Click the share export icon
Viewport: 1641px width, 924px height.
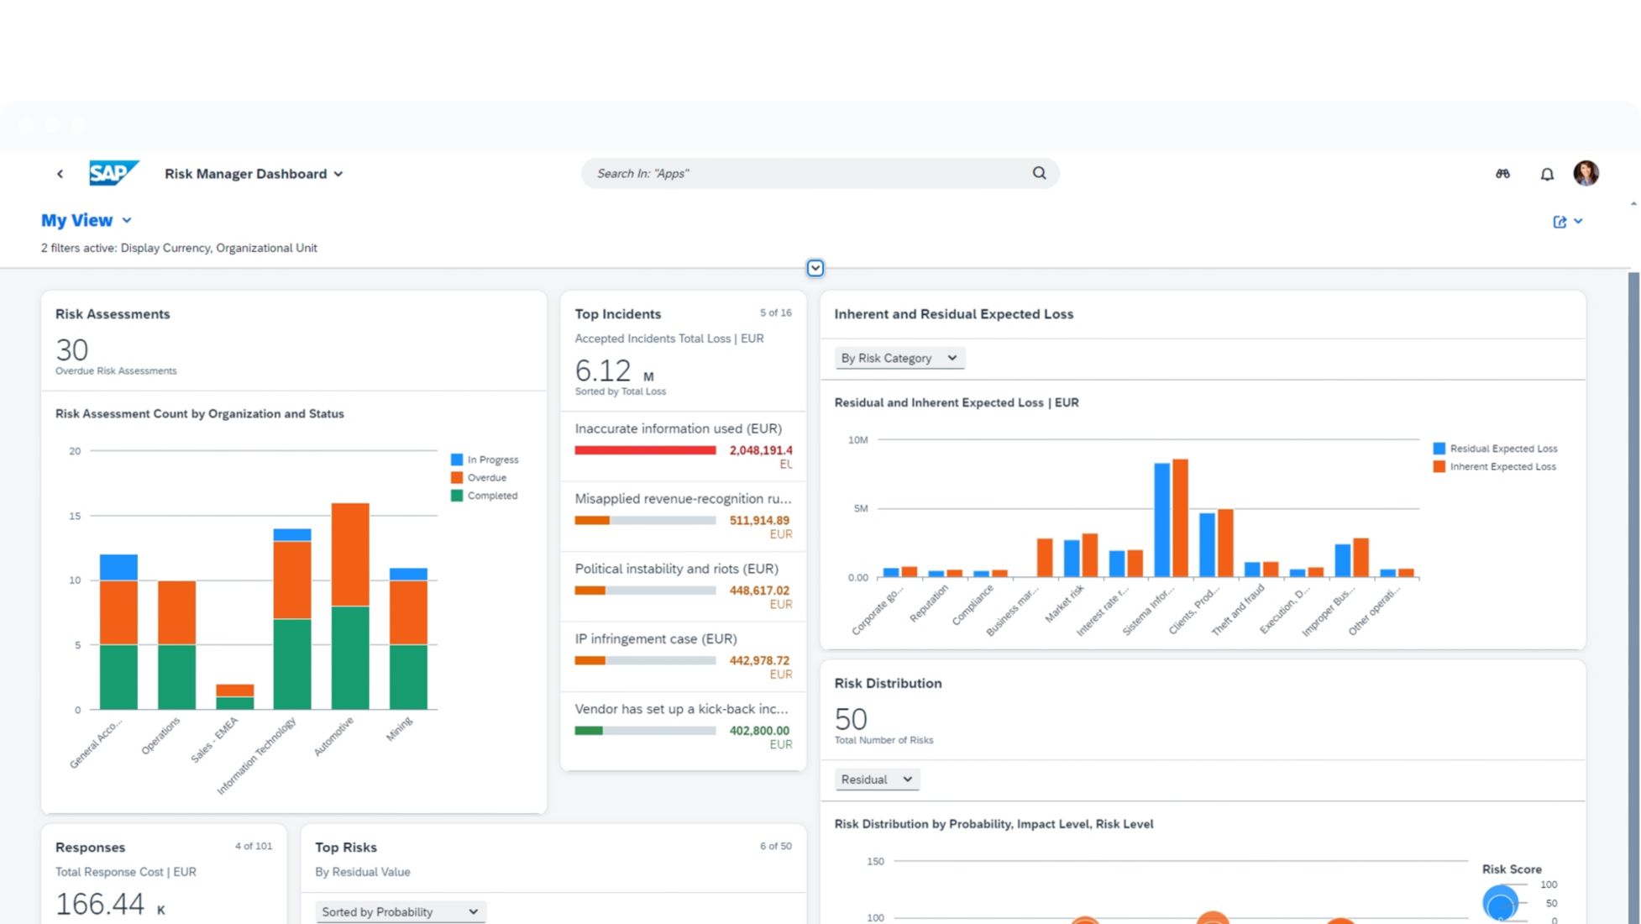coord(1560,222)
